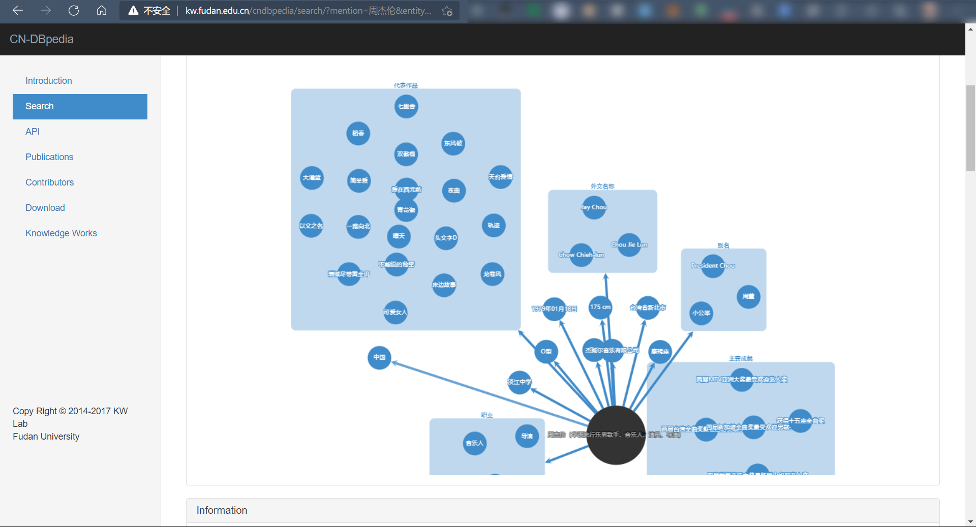Click the page vertical scrollbar thumb
Viewport: 976px width, 527px height.
[x=970, y=128]
